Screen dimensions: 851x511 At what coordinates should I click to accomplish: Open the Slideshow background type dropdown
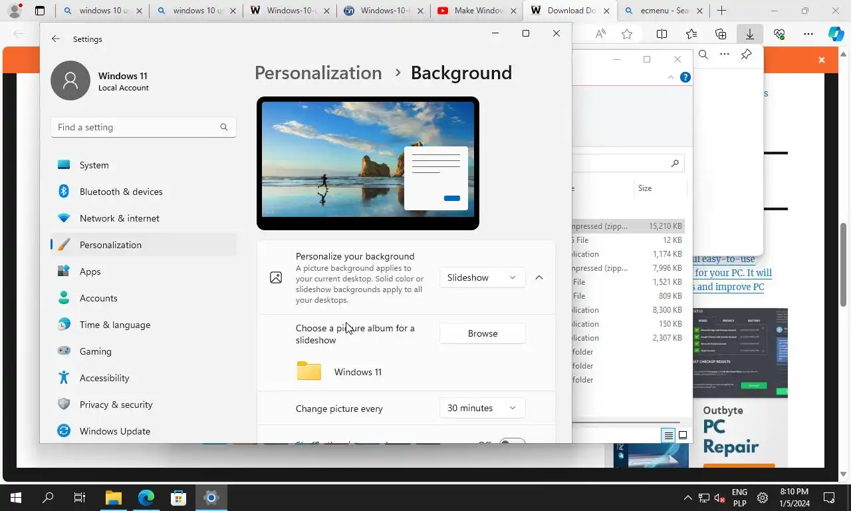(482, 277)
